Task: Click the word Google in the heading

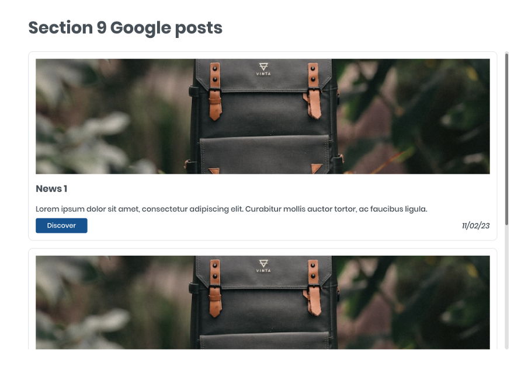Action: pyautogui.click(x=140, y=28)
